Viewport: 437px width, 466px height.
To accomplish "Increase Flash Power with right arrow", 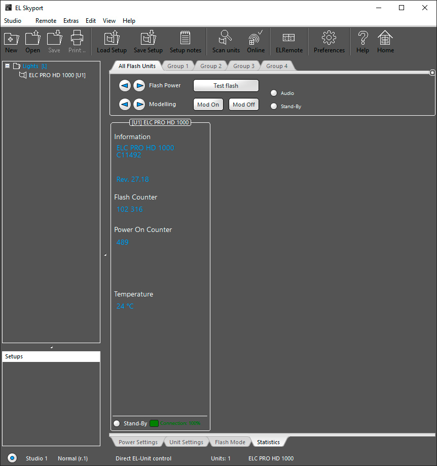I will pyautogui.click(x=139, y=85).
